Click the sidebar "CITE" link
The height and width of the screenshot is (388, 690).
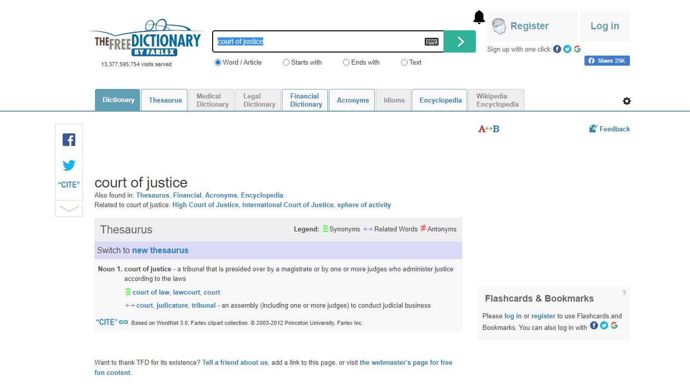click(x=69, y=185)
